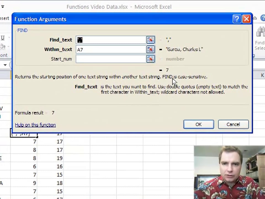Click inside the Find_text input field
265x199 pixels.
[111, 40]
